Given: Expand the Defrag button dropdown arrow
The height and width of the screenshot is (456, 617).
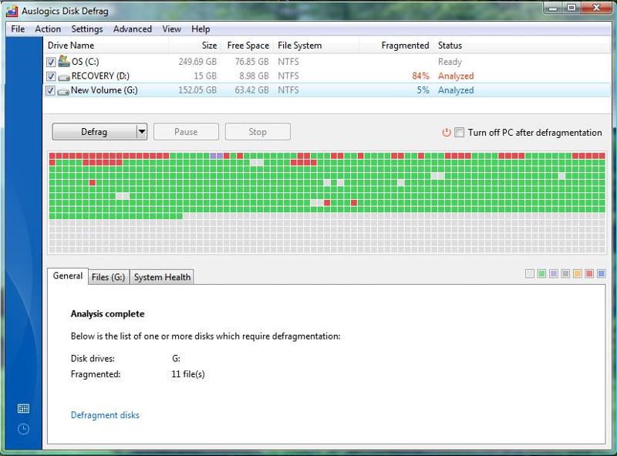Looking at the screenshot, I should point(142,132).
